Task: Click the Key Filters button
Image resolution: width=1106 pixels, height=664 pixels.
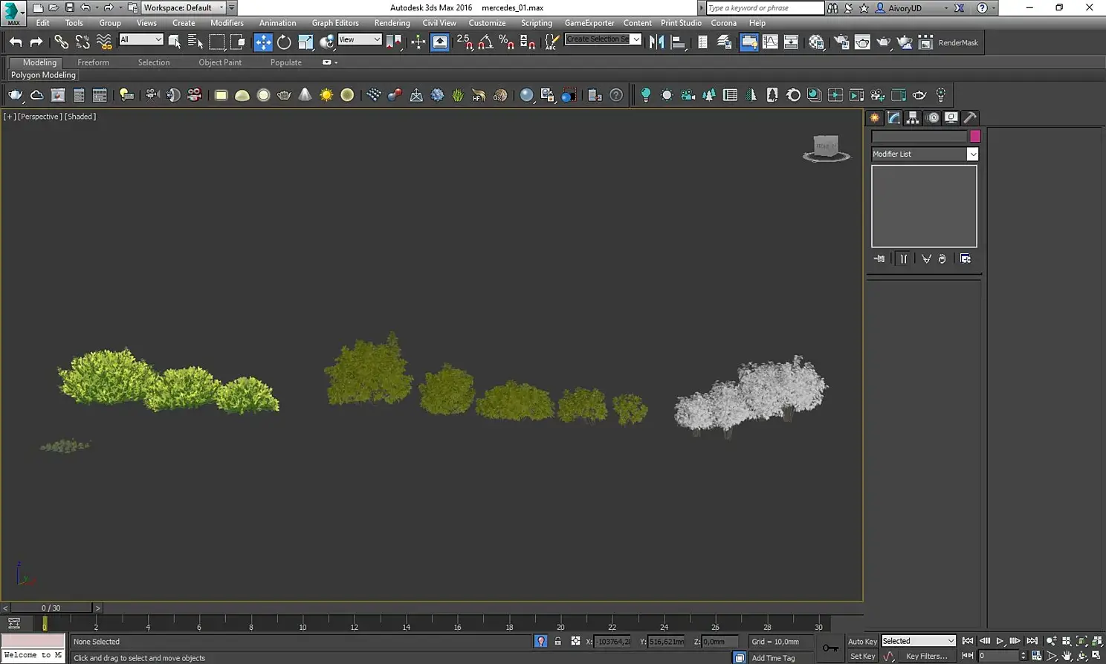Action: [926, 656]
